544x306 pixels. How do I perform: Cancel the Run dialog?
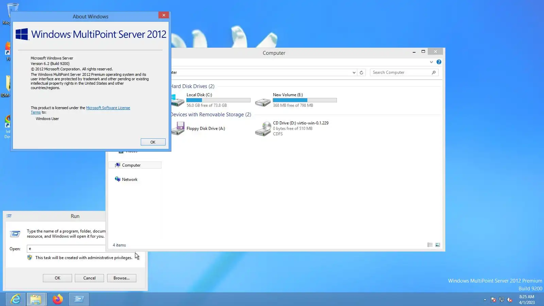click(x=89, y=278)
